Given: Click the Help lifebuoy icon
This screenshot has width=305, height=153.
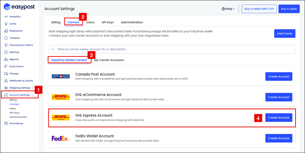Looking at the screenshot, I should tap(223, 9).
